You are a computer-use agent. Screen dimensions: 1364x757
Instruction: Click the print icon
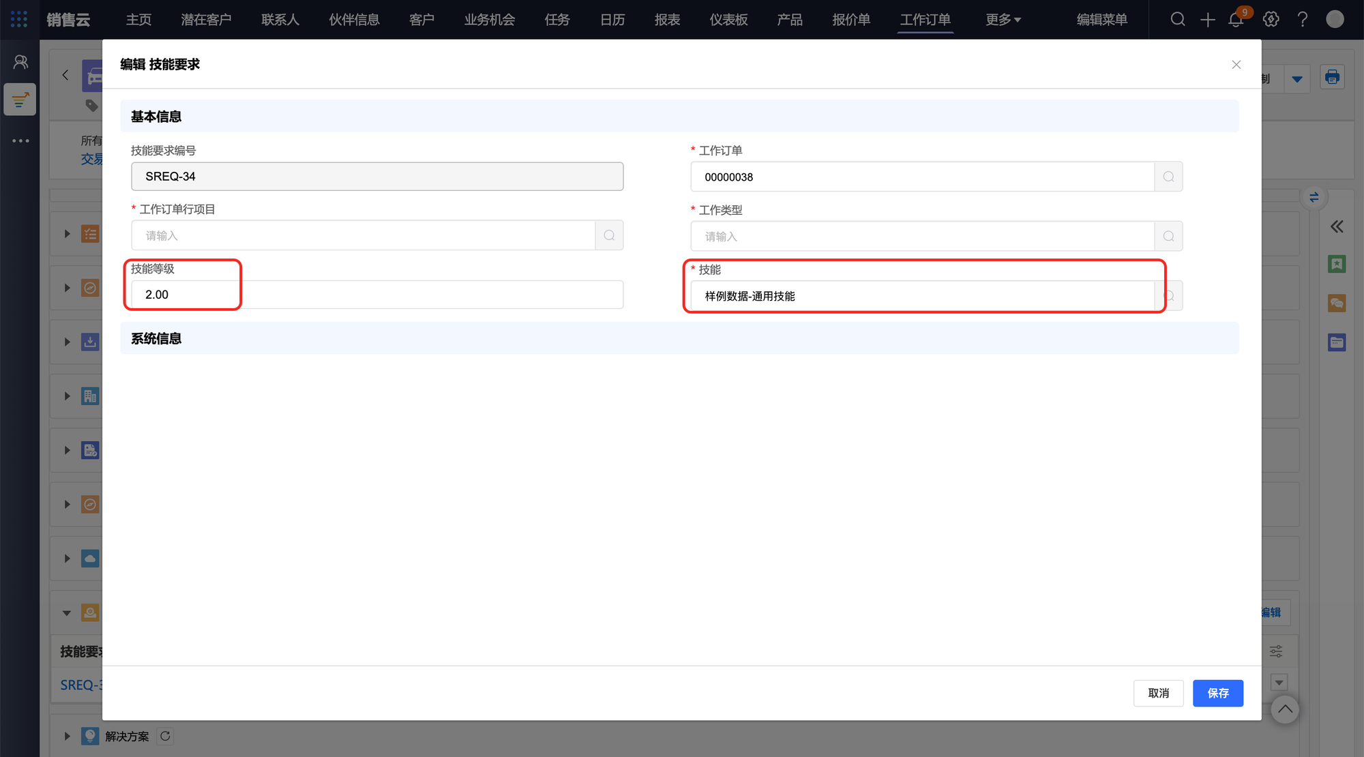coord(1332,78)
